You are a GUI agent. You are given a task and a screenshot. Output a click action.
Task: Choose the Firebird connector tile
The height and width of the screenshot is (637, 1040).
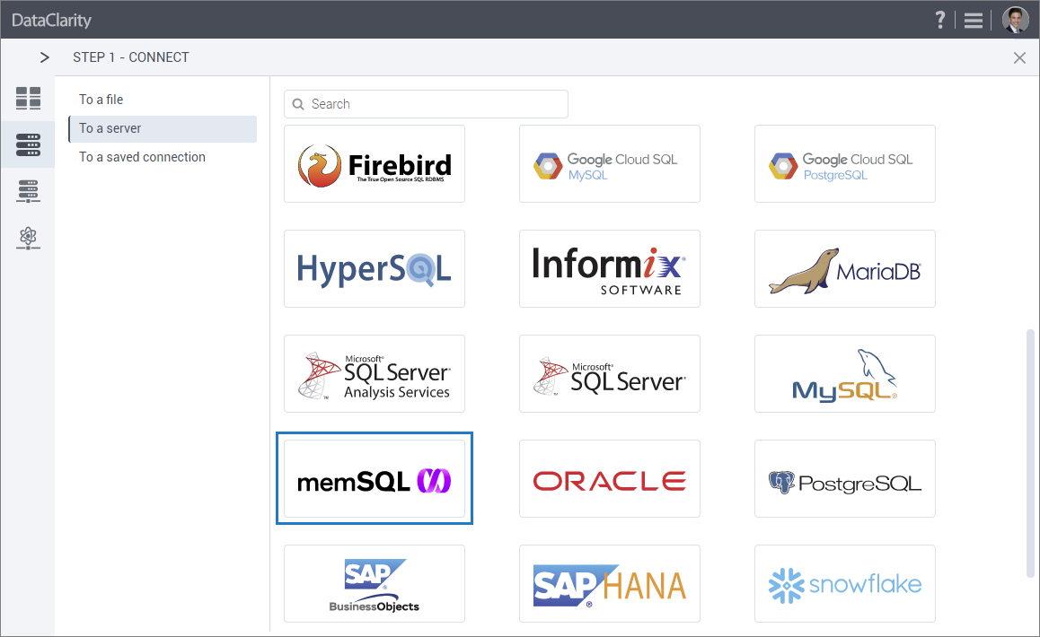click(375, 163)
